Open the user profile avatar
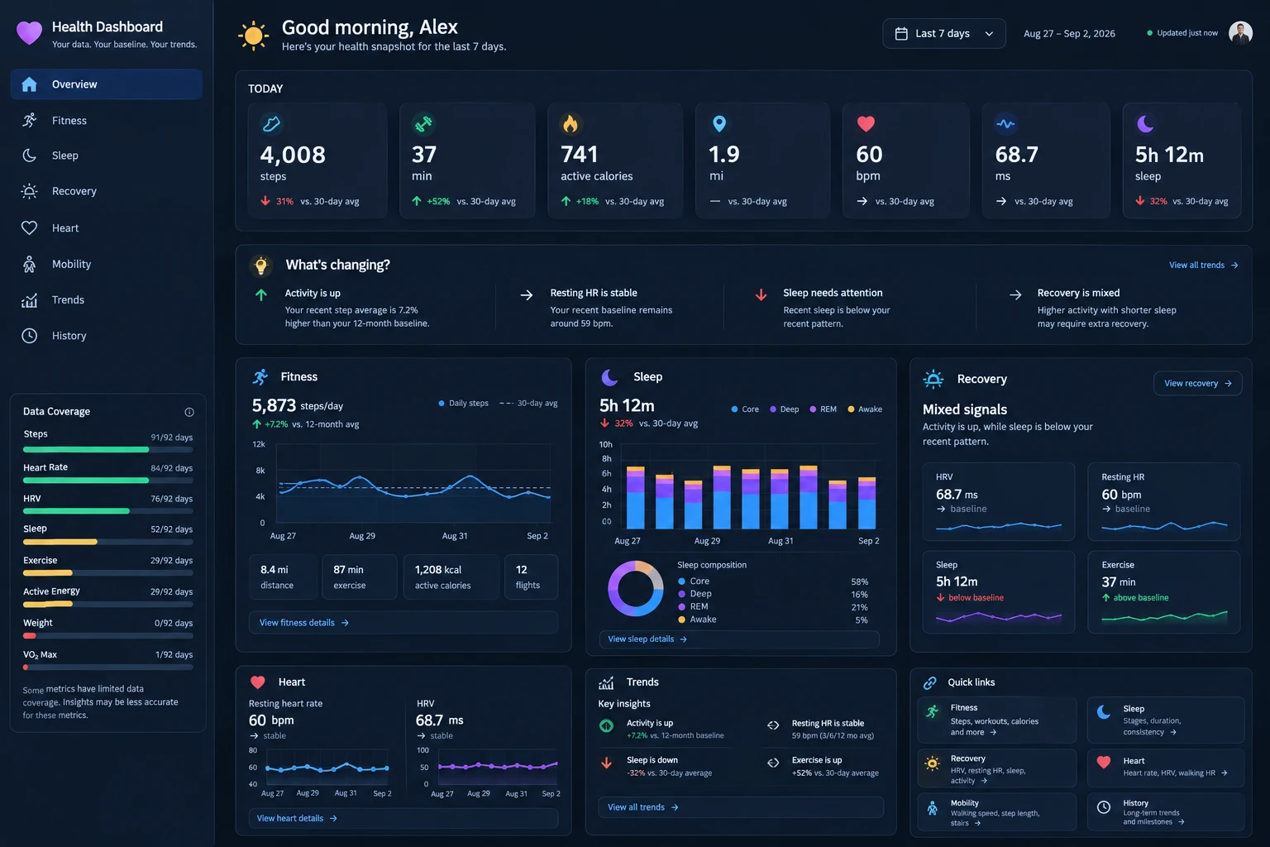Image resolution: width=1270 pixels, height=847 pixels. (1240, 33)
